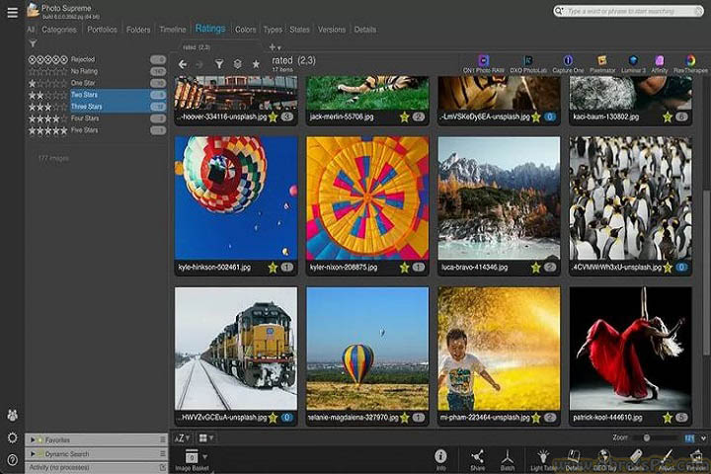Select the Four Stars rating filter
The height and width of the screenshot is (474, 711).
(97, 118)
